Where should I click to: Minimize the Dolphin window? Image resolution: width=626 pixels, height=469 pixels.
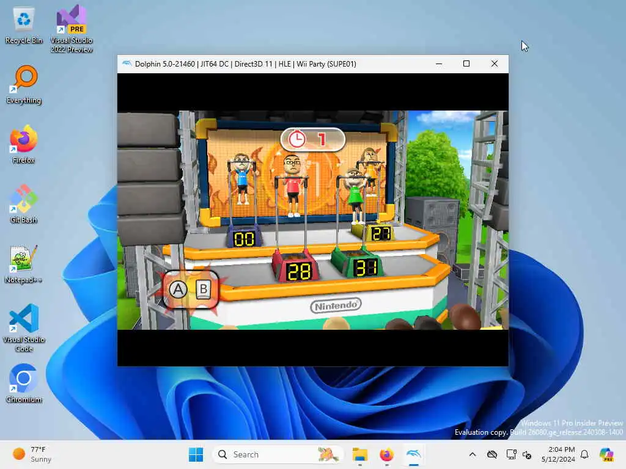[439, 64]
